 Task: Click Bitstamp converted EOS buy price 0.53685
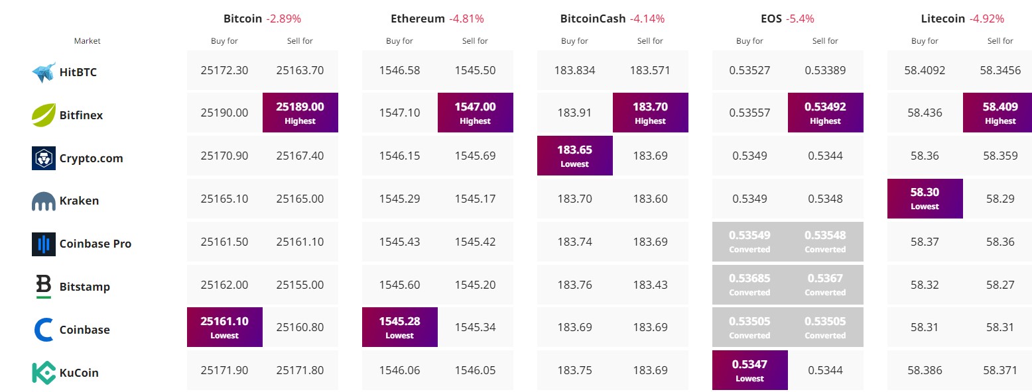point(749,283)
